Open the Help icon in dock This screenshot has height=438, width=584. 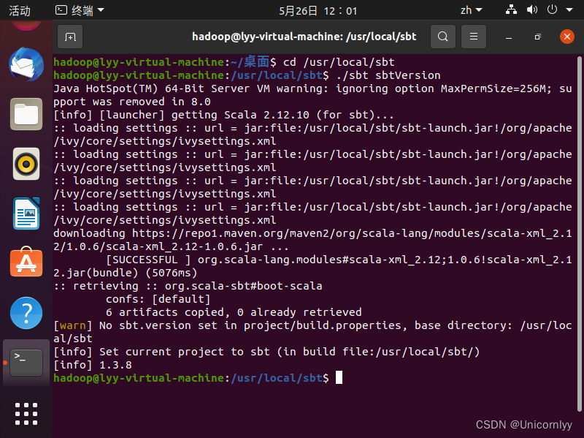[26, 313]
